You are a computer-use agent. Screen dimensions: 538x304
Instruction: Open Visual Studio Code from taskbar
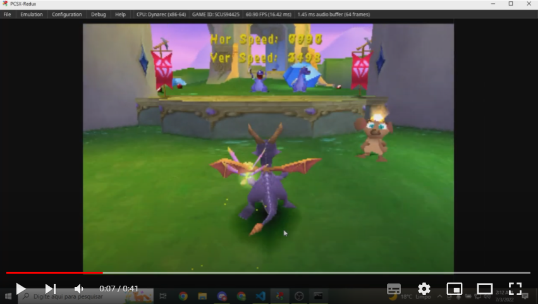click(x=260, y=296)
